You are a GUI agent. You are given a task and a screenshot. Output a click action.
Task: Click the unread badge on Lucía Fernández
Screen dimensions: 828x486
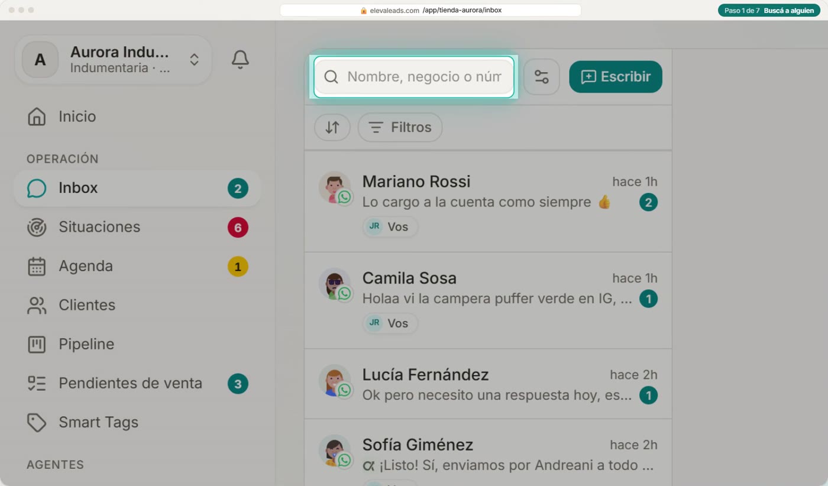(x=648, y=396)
